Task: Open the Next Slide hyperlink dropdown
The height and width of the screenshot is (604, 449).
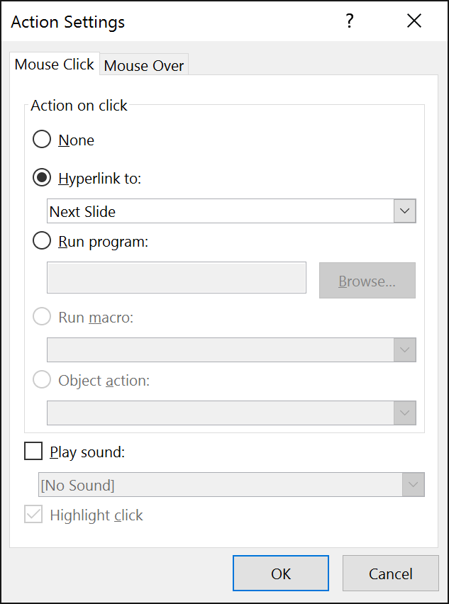Action: 405,211
